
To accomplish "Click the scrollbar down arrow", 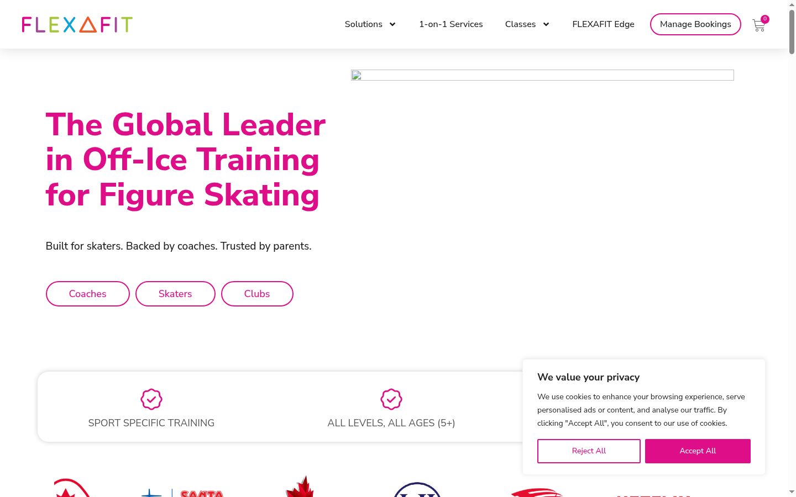I will tap(792, 491).
